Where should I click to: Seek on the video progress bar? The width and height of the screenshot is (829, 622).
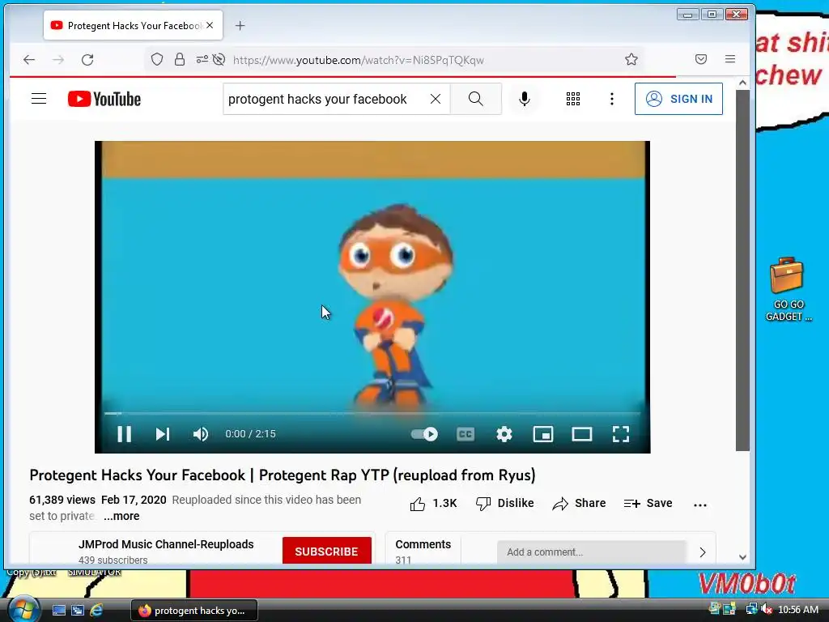(x=372, y=413)
